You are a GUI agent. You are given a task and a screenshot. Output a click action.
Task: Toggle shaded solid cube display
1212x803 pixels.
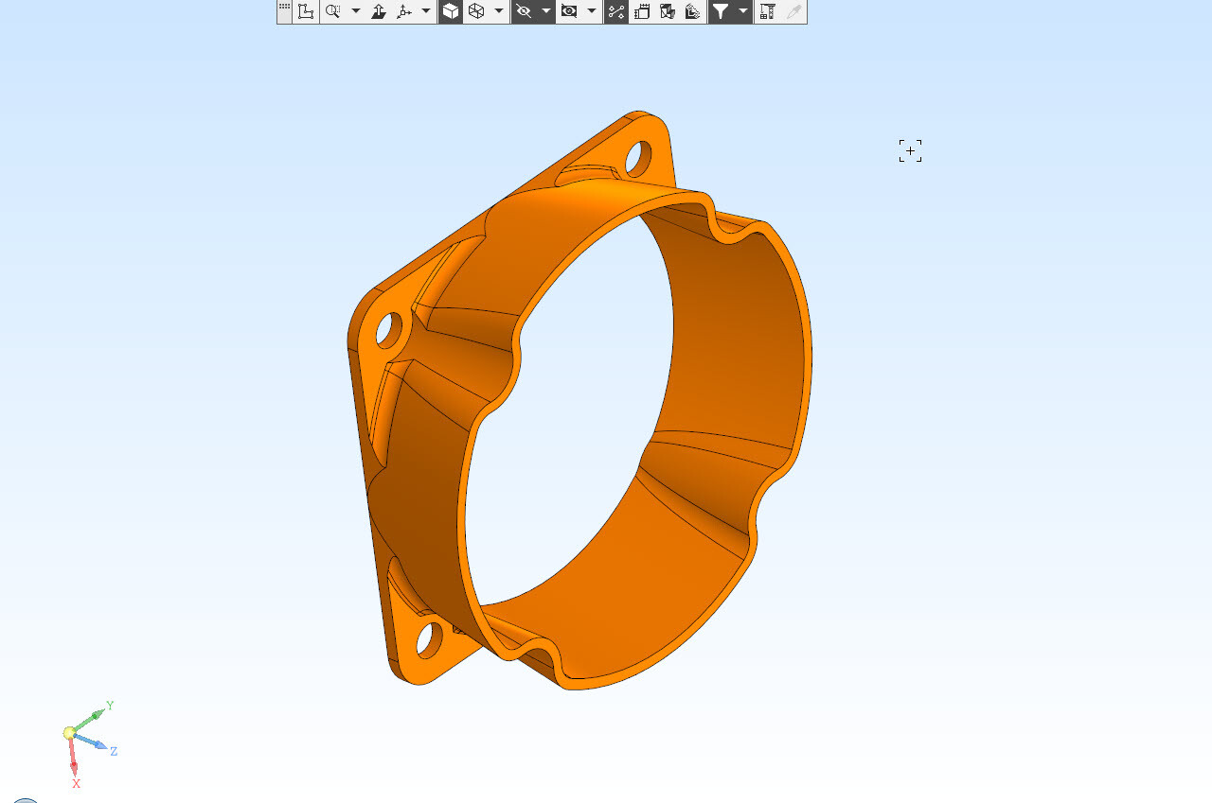[451, 11]
